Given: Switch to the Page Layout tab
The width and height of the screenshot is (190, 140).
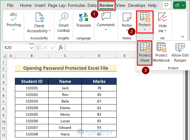Looking at the screenshot, I should (x=57, y=5).
